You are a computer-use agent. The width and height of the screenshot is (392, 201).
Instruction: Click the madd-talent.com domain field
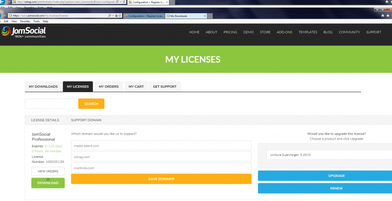pyautogui.click(x=161, y=145)
